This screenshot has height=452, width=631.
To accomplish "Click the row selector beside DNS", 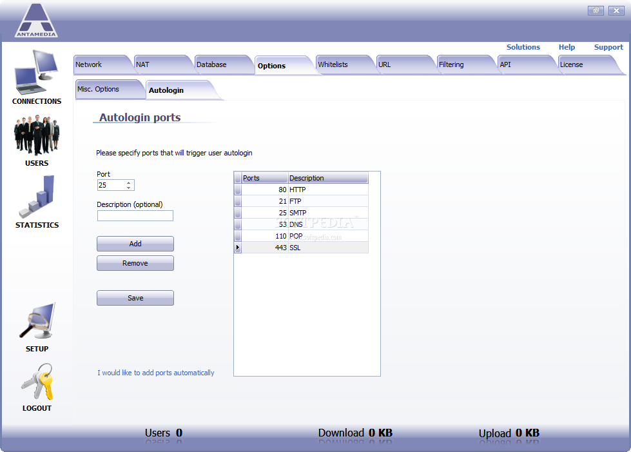I will [x=238, y=224].
